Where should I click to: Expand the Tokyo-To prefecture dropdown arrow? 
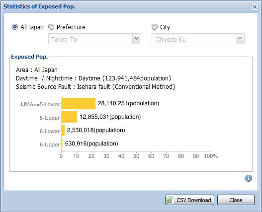tap(137, 39)
